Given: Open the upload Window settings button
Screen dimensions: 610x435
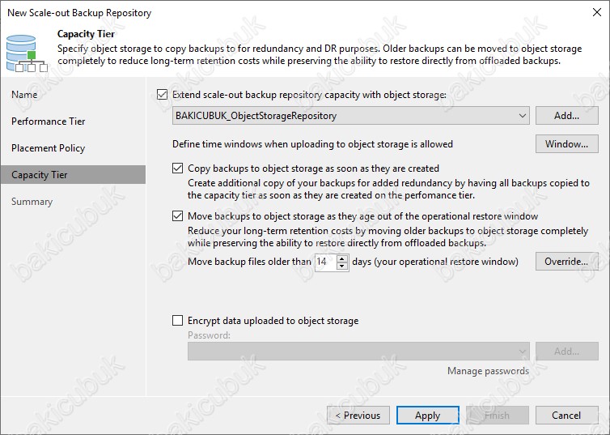Looking at the screenshot, I should click(x=566, y=144).
